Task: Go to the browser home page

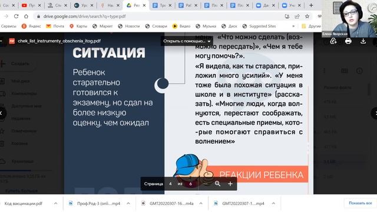Action: point(26,16)
